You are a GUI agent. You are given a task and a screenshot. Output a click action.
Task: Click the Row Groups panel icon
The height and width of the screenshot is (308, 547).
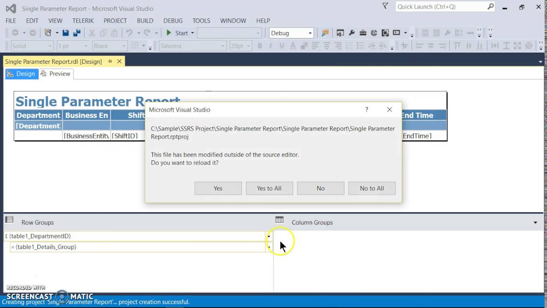click(x=9, y=220)
